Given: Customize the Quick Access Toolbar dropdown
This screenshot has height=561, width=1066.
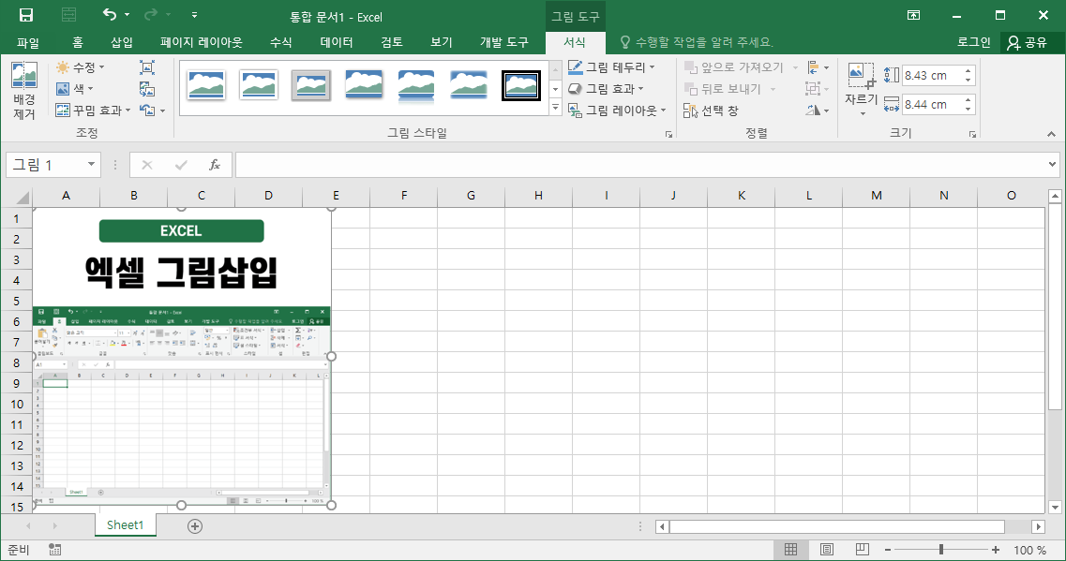Looking at the screenshot, I should (x=194, y=15).
